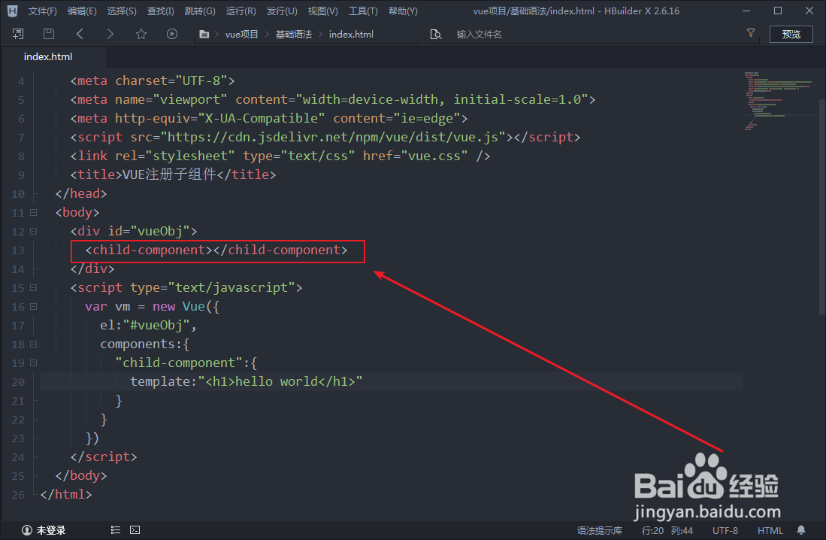Click the vue.js script src line
Image resolution: width=826 pixels, height=540 pixels.
(x=325, y=137)
